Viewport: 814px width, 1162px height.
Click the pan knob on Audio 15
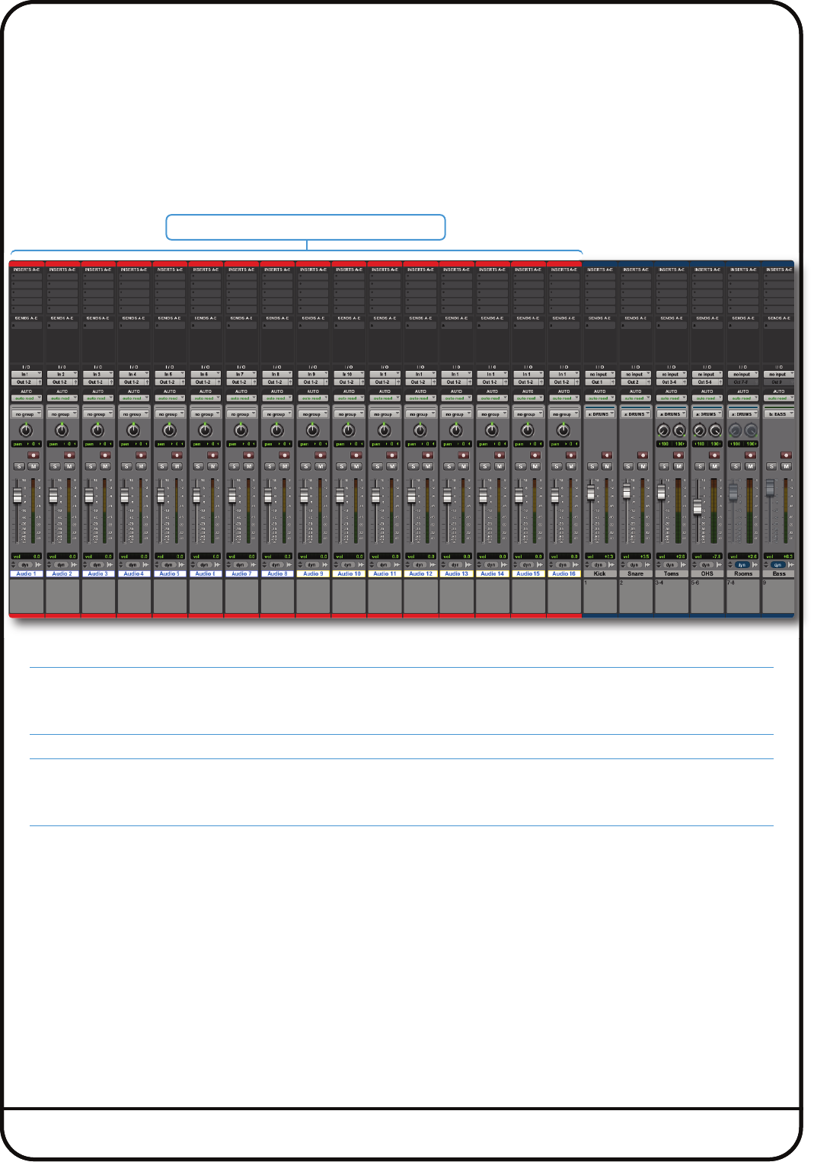527,430
